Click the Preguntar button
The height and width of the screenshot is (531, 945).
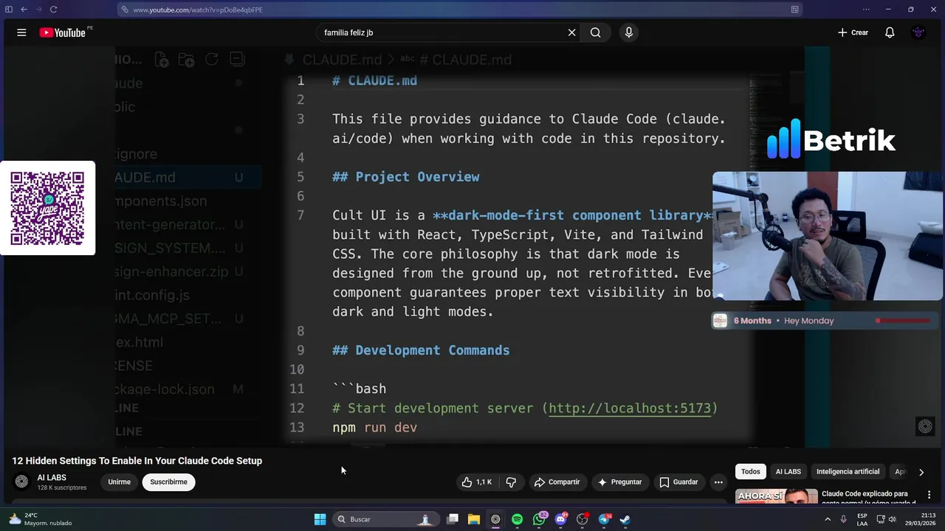619,482
